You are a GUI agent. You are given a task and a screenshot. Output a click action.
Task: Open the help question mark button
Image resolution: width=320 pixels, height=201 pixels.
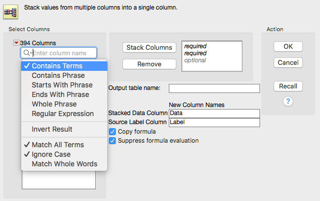click(x=288, y=101)
